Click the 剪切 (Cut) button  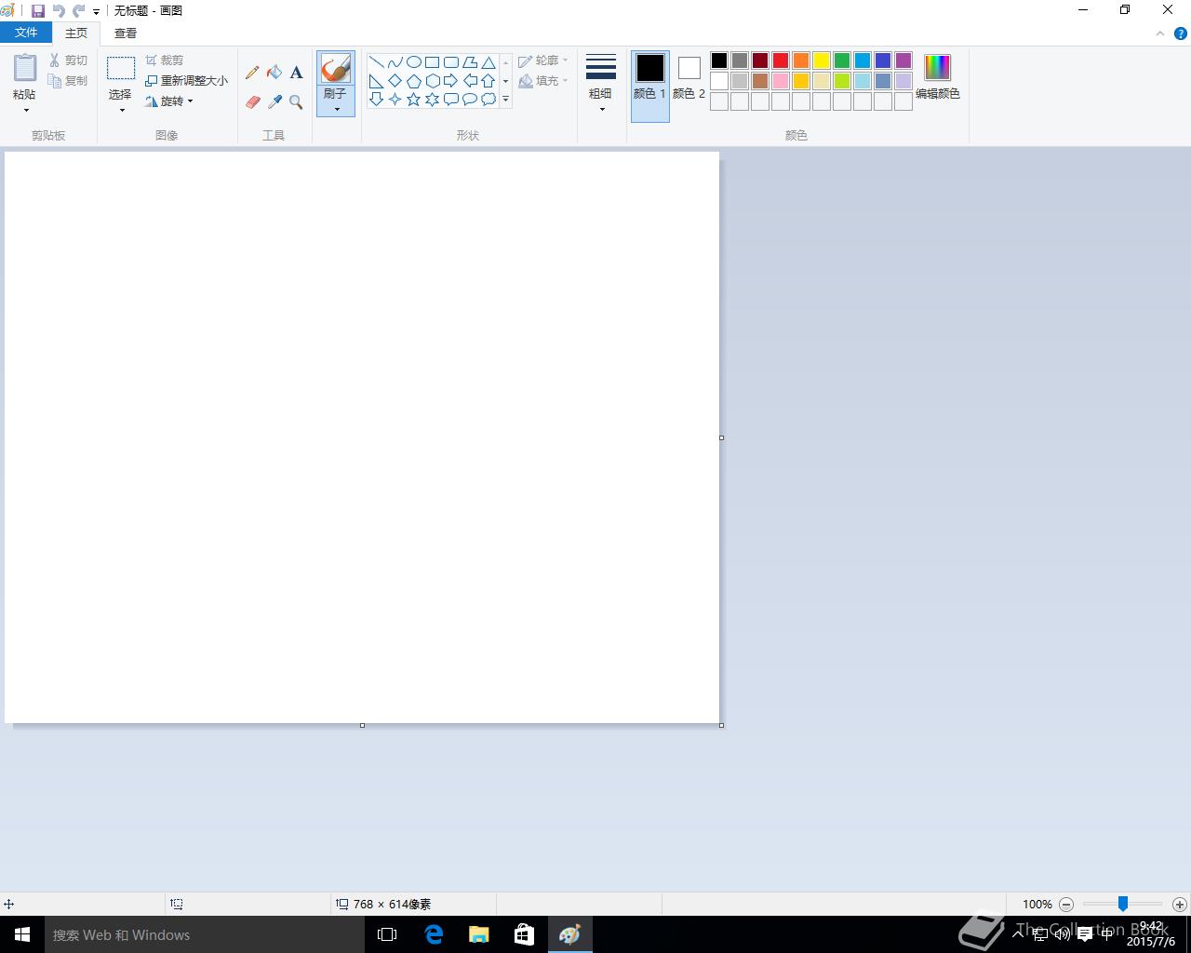click(x=69, y=60)
